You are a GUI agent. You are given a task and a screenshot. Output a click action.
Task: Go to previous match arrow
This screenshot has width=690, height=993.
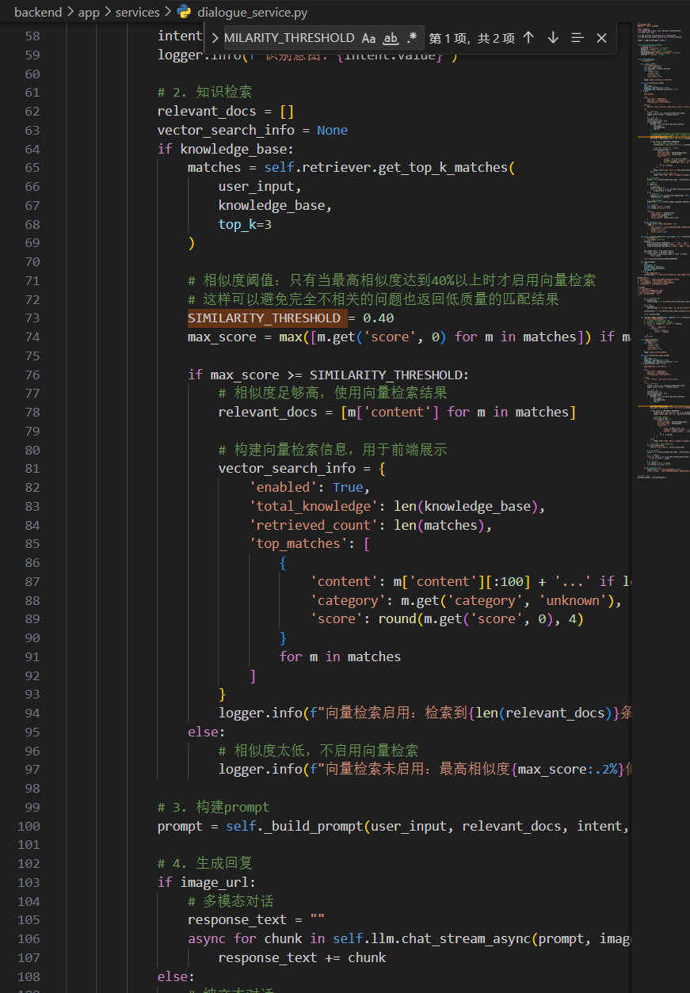click(528, 38)
